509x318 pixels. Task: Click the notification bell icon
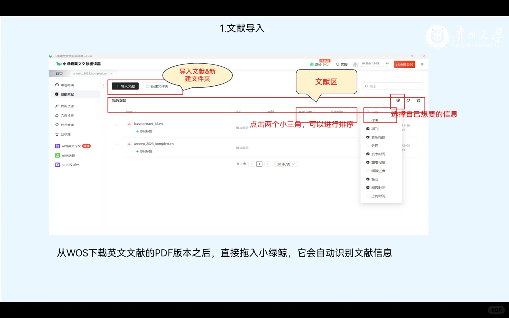click(422, 64)
